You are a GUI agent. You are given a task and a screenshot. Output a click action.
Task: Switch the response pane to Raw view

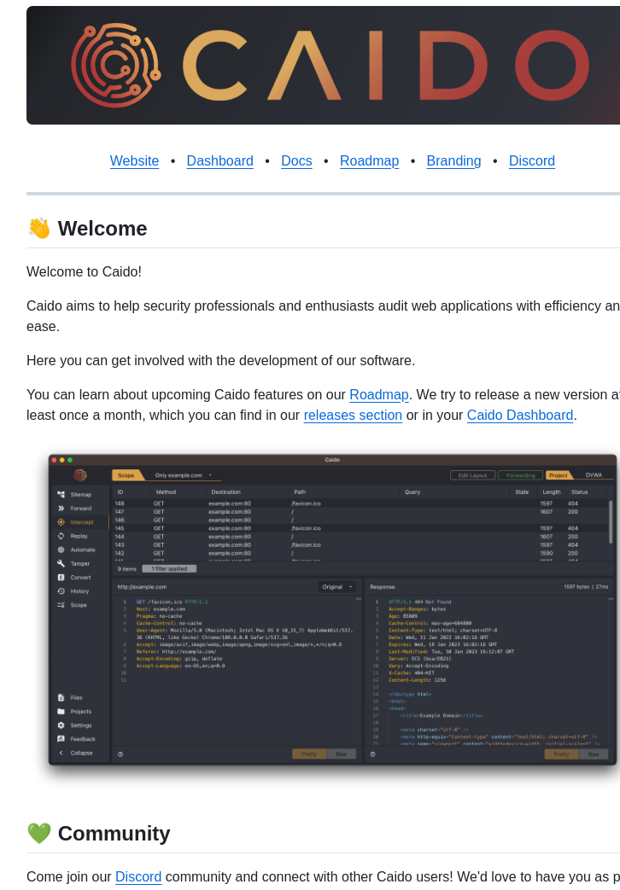594,754
